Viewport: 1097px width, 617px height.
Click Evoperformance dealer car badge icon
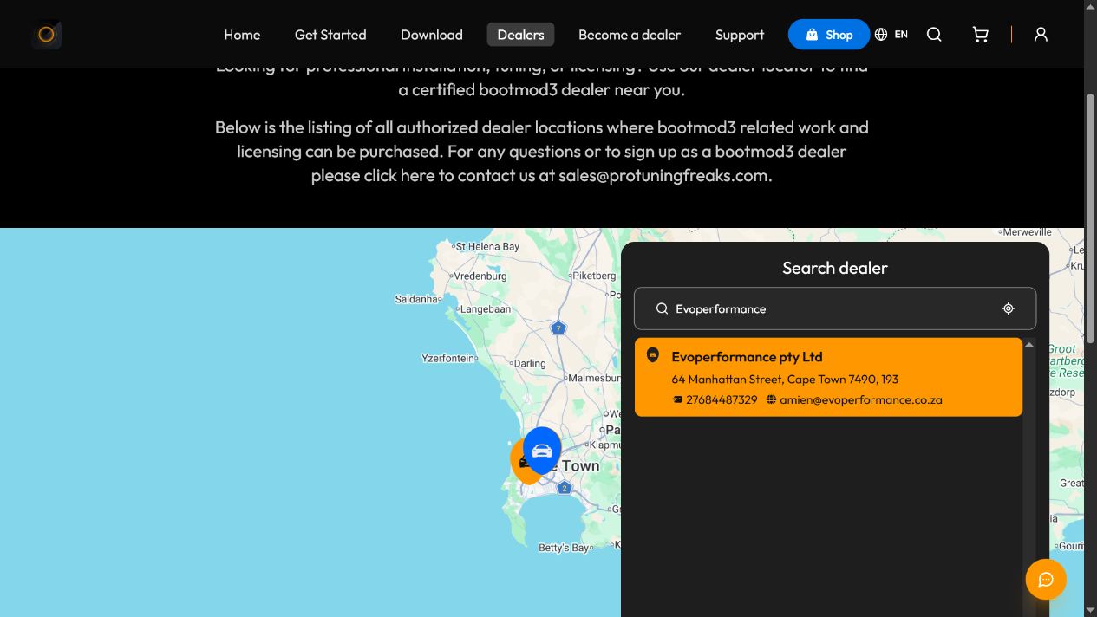coord(653,355)
